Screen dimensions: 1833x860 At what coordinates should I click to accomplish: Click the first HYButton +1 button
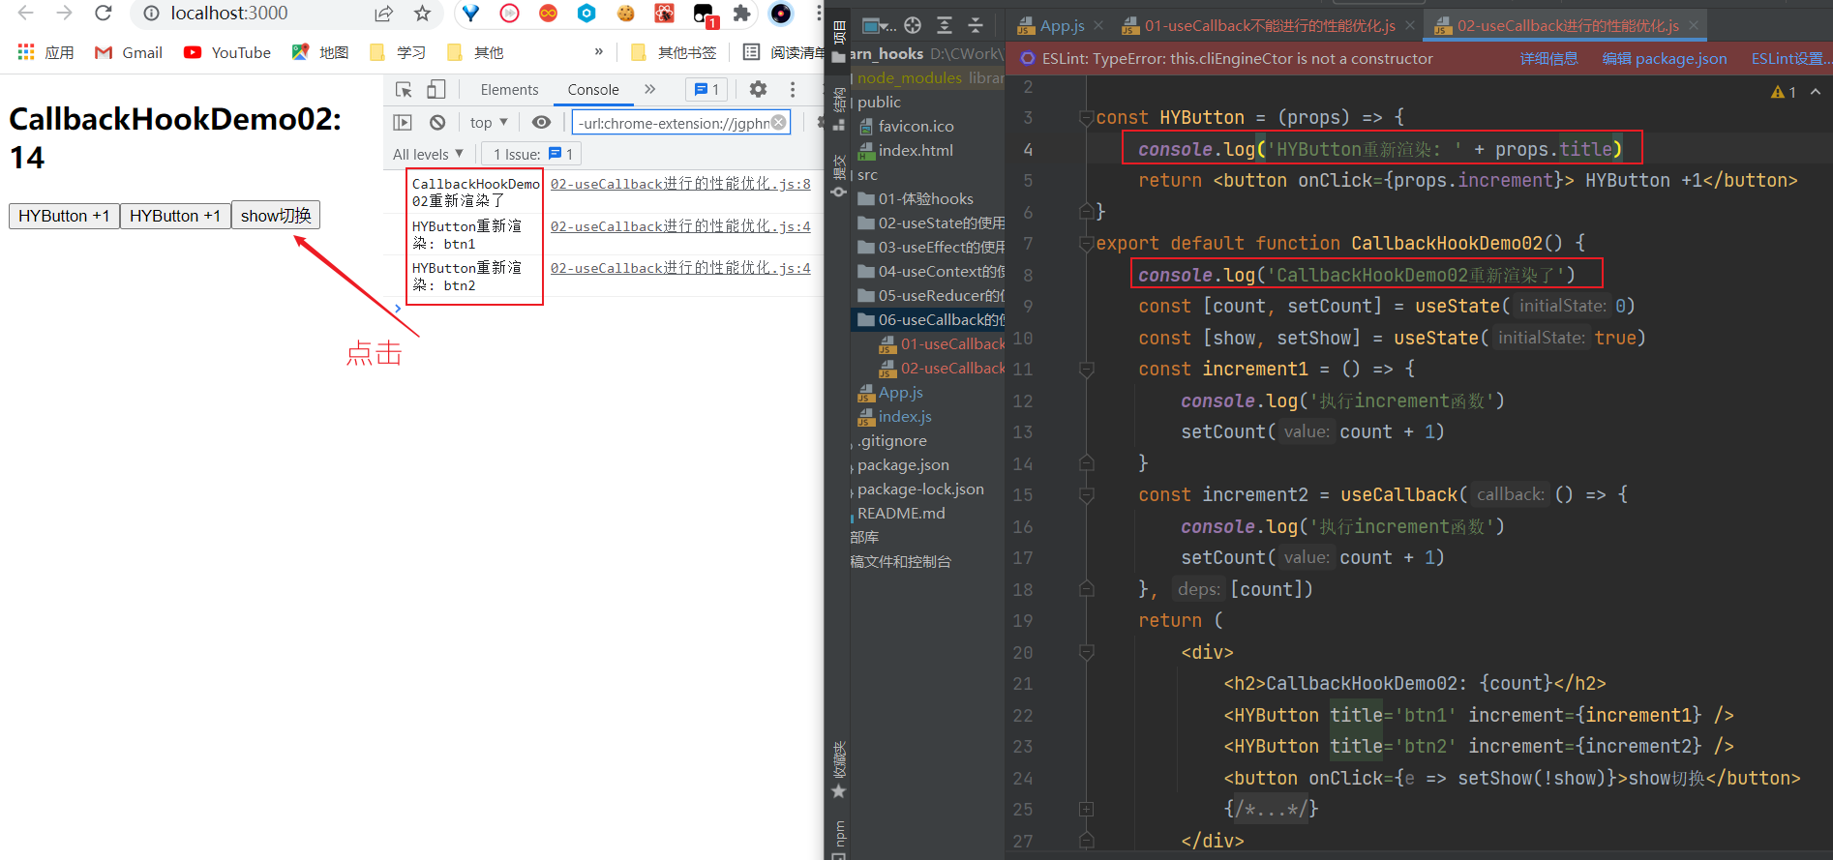[64, 216]
